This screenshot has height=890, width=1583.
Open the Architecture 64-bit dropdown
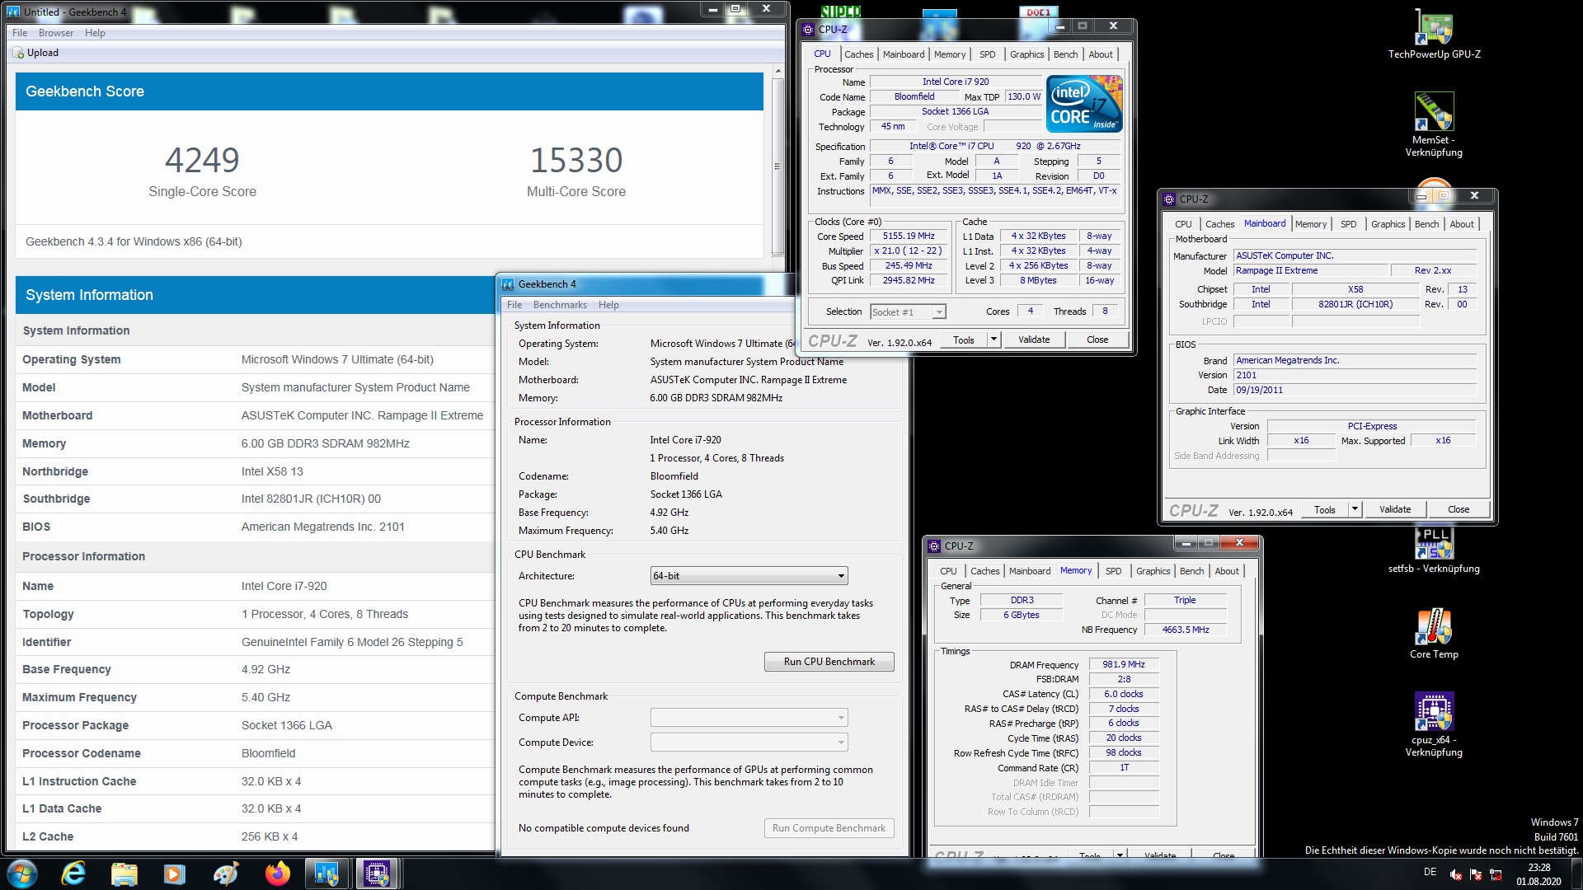click(x=749, y=576)
